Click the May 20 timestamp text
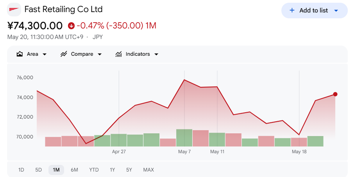This screenshot has height=177, width=356. click(x=45, y=37)
